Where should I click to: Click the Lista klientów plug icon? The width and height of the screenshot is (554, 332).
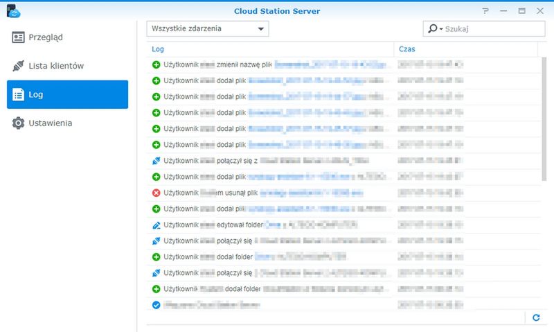[x=18, y=66]
